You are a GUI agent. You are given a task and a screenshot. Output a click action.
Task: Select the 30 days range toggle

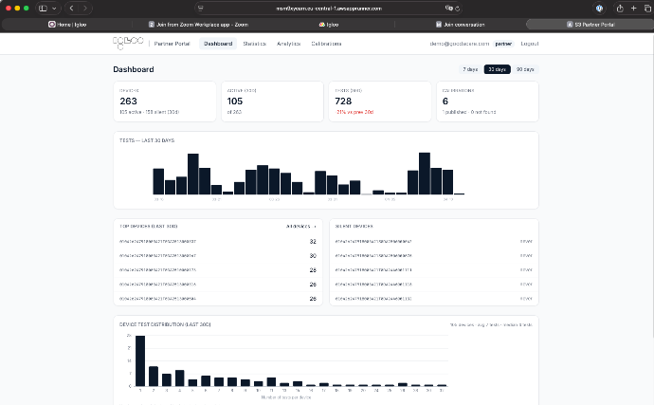pos(497,69)
